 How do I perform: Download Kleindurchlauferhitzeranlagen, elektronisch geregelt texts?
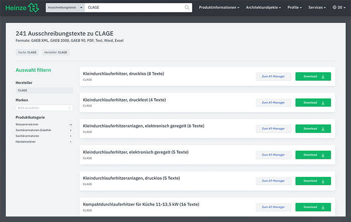coord(313,129)
